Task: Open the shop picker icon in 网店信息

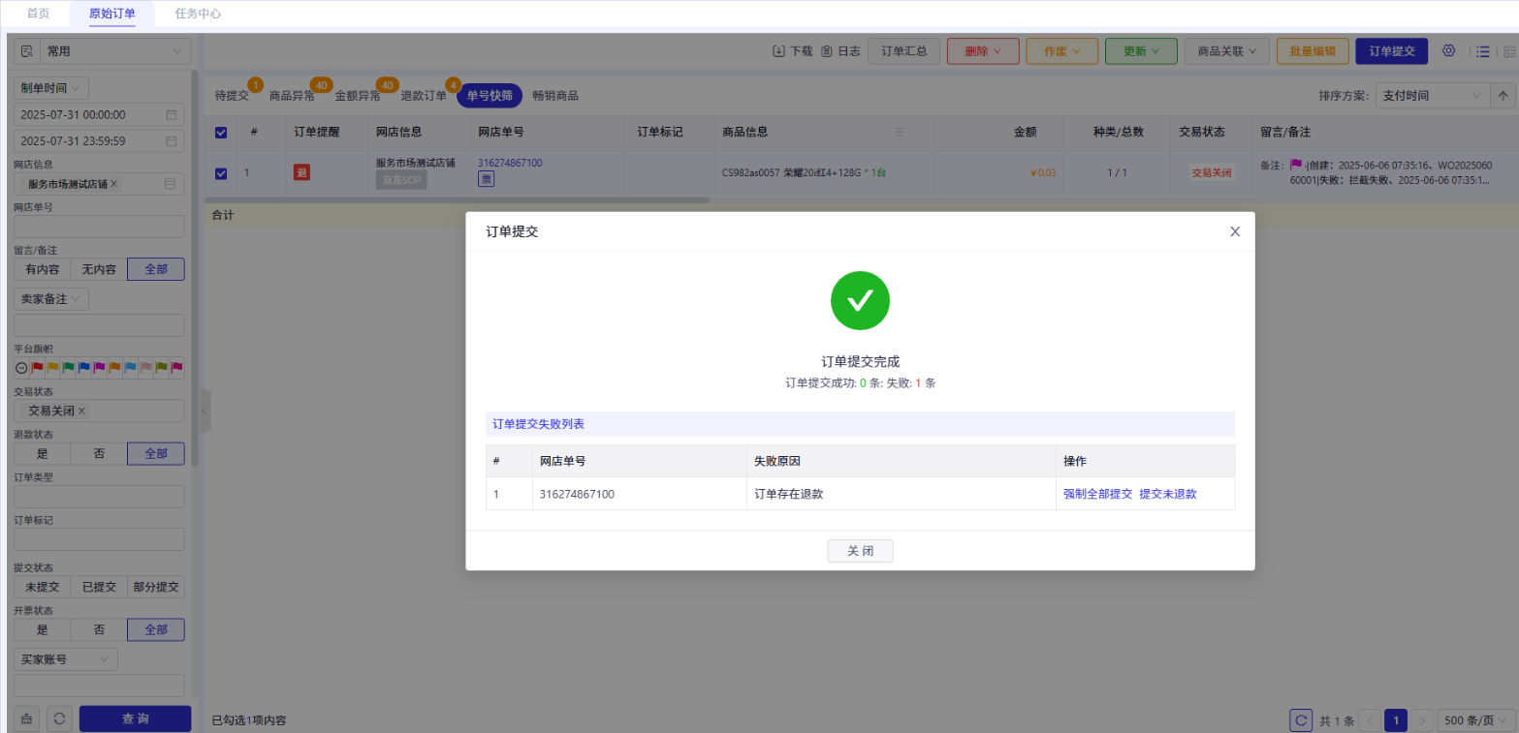Action: [171, 184]
